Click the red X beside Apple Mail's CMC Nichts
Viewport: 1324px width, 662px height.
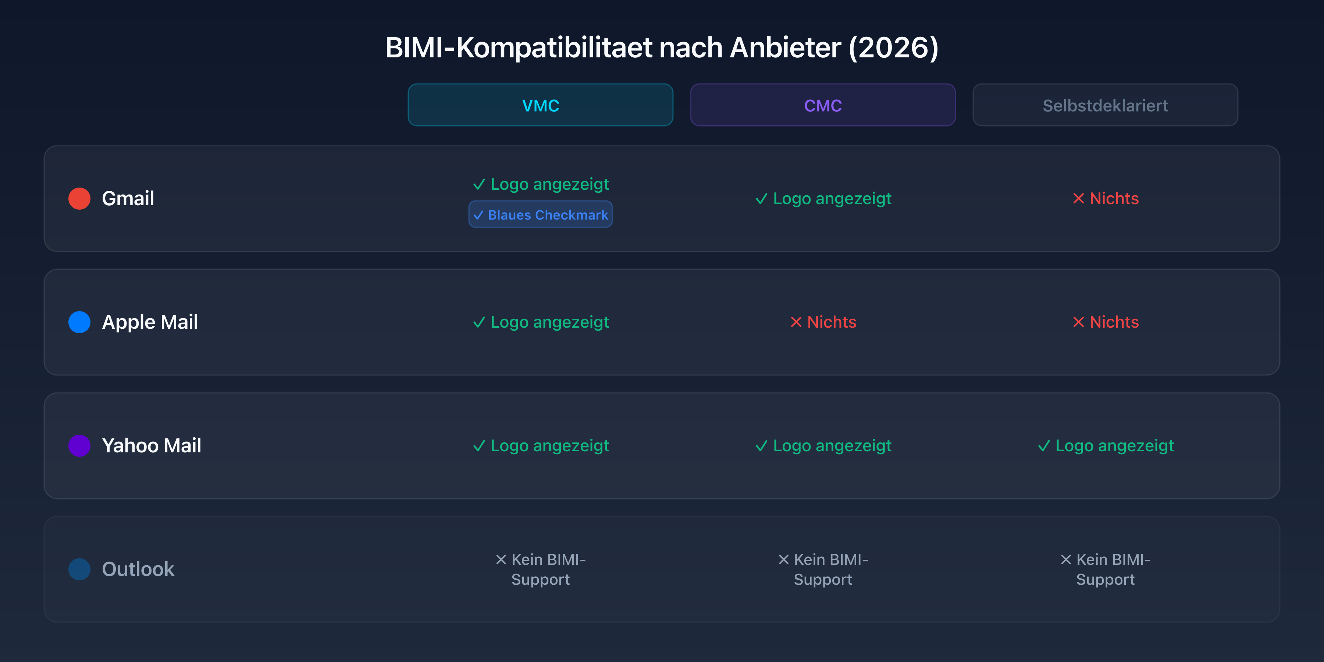coord(796,322)
